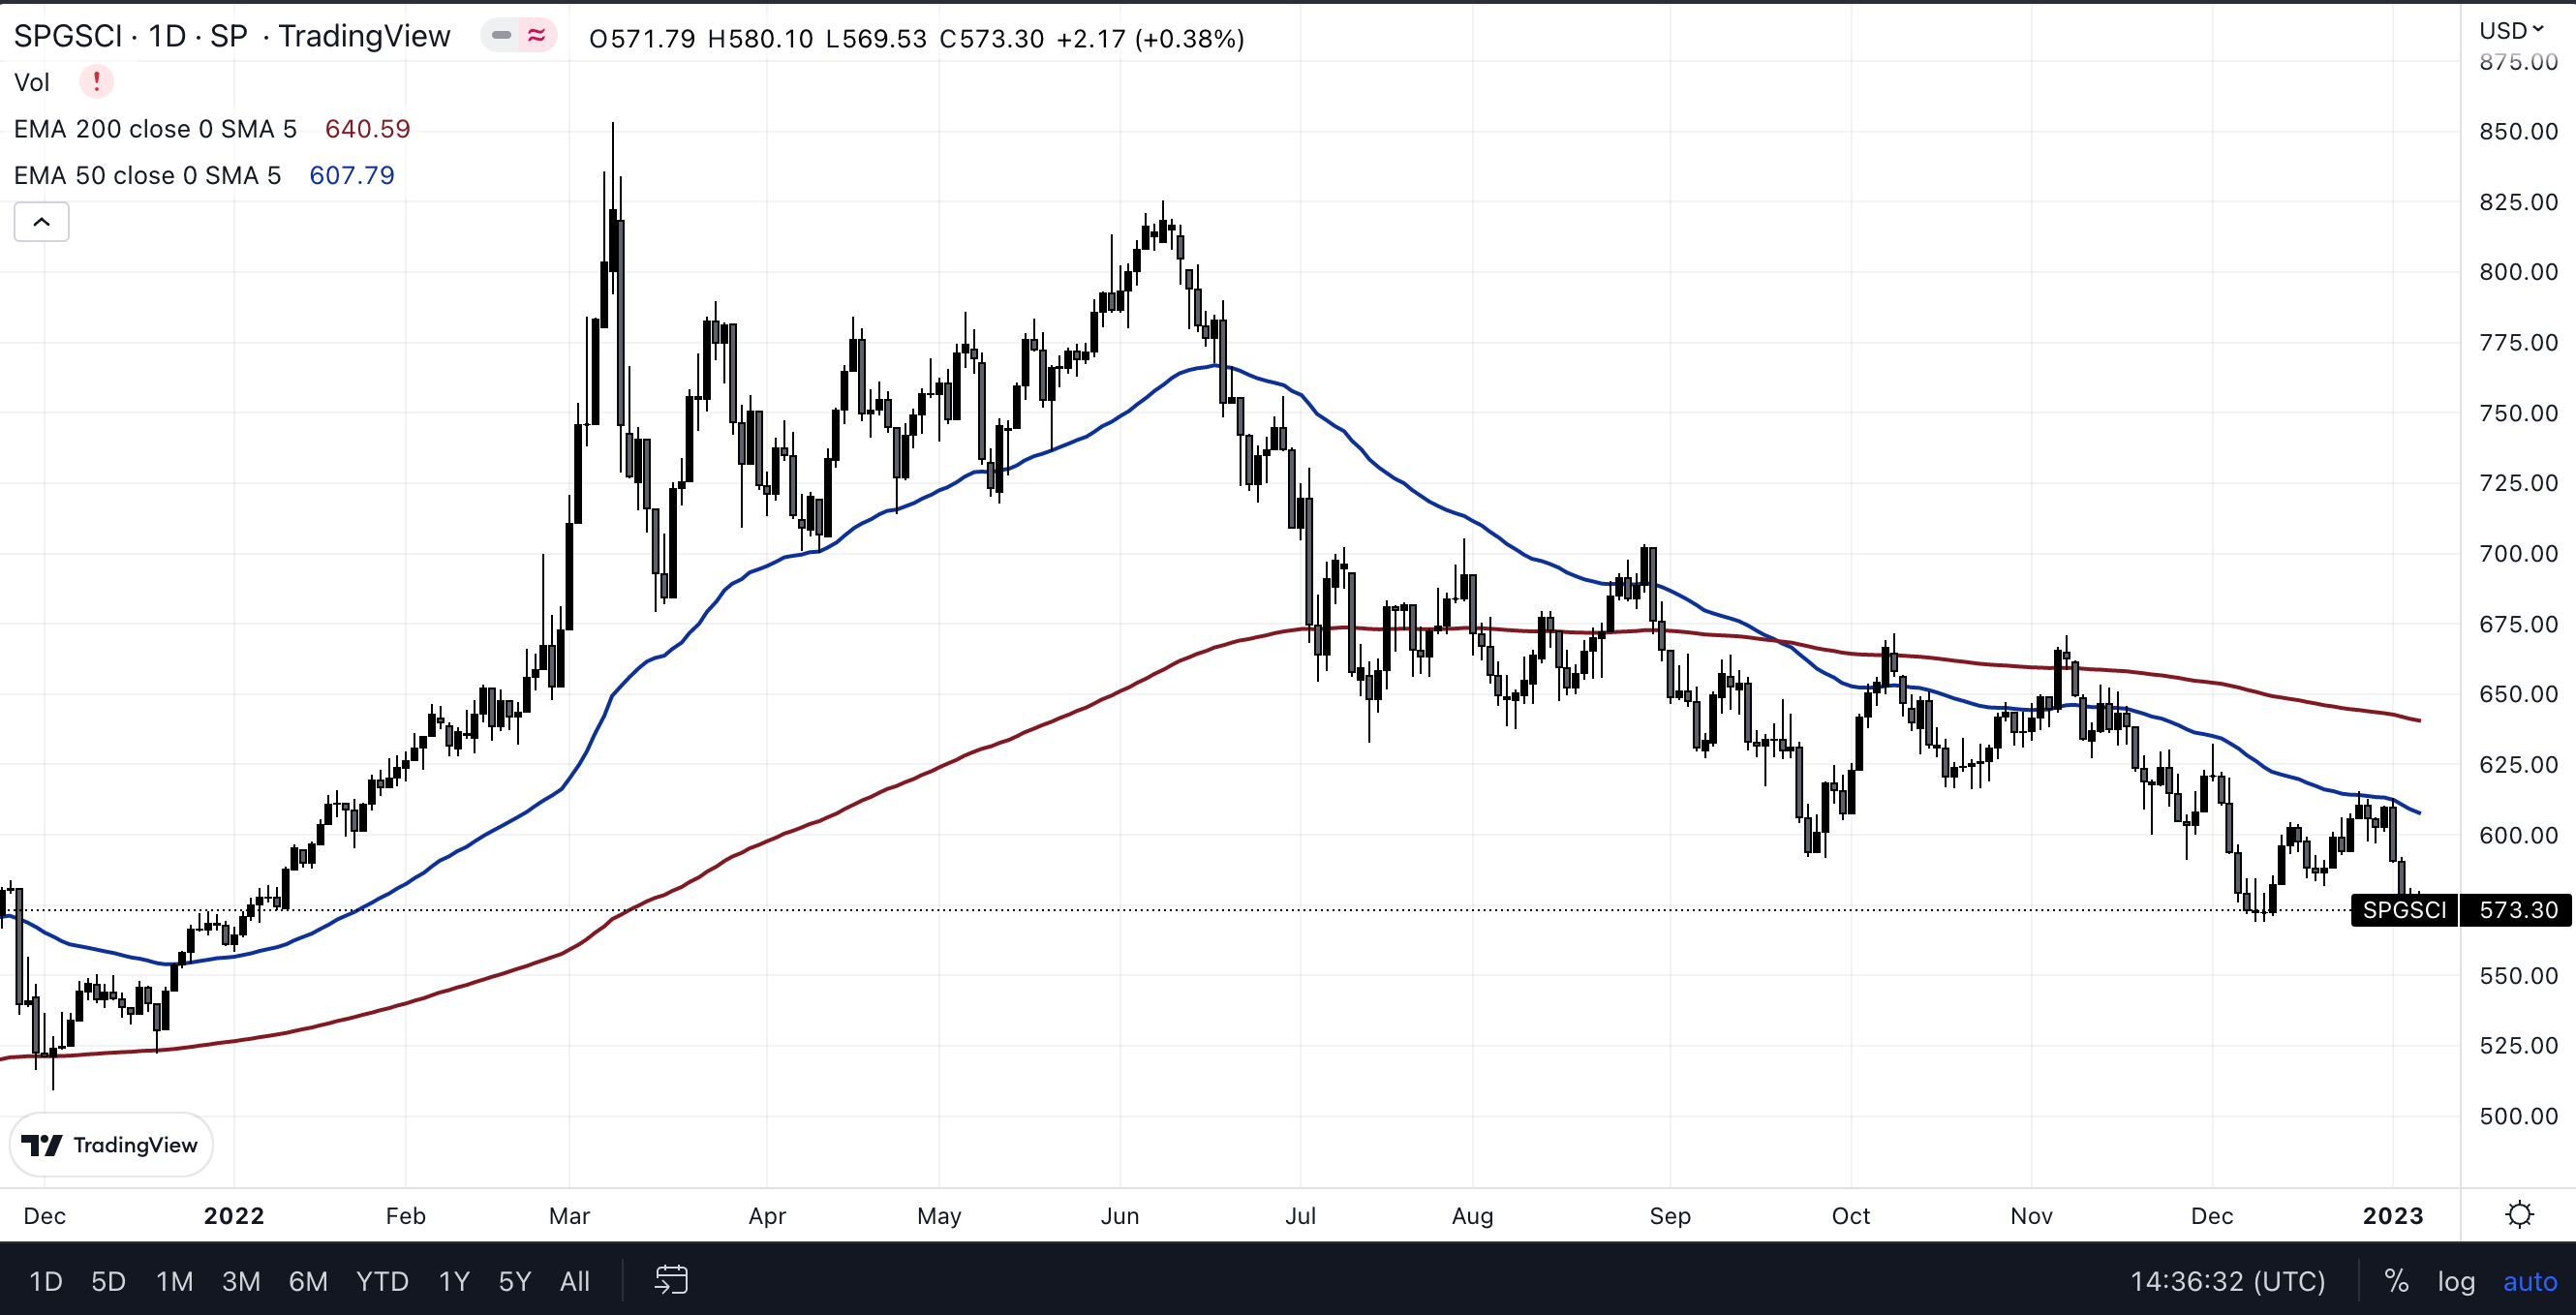This screenshot has height=1315, width=2576.
Task: Open the USD currency dropdown
Action: point(2510,30)
